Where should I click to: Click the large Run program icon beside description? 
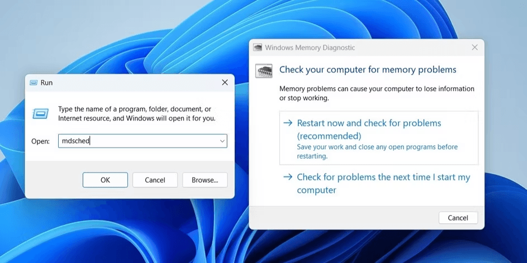click(x=40, y=114)
